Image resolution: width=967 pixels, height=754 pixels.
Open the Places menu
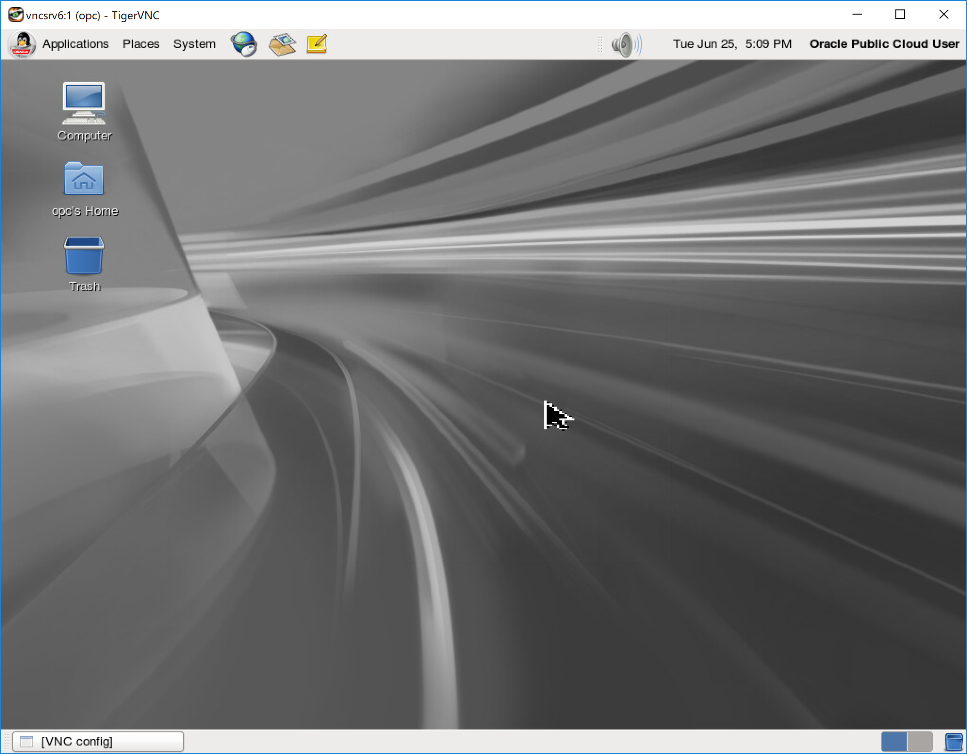(x=141, y=44)
